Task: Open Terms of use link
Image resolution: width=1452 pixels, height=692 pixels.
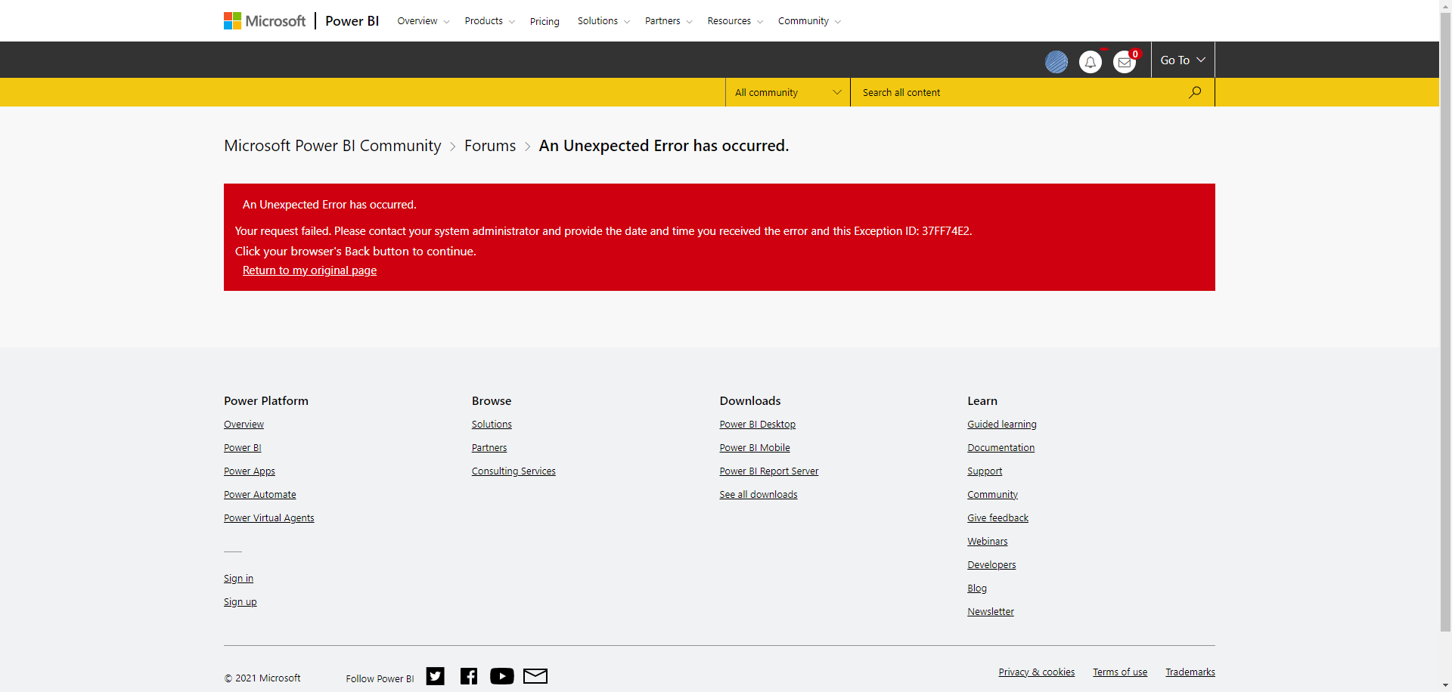Action: (x=1120, y=672)
